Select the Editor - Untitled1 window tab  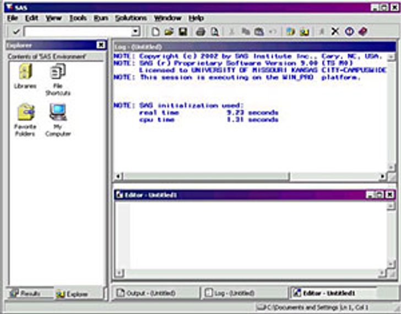pos(333,293)
